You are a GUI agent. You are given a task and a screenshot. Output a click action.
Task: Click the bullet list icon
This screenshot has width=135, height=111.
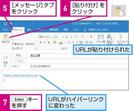(77, 37)
